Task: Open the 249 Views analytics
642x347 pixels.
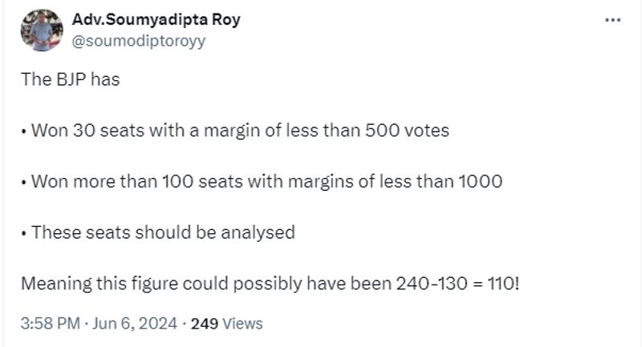Action: tap(227, 324)
